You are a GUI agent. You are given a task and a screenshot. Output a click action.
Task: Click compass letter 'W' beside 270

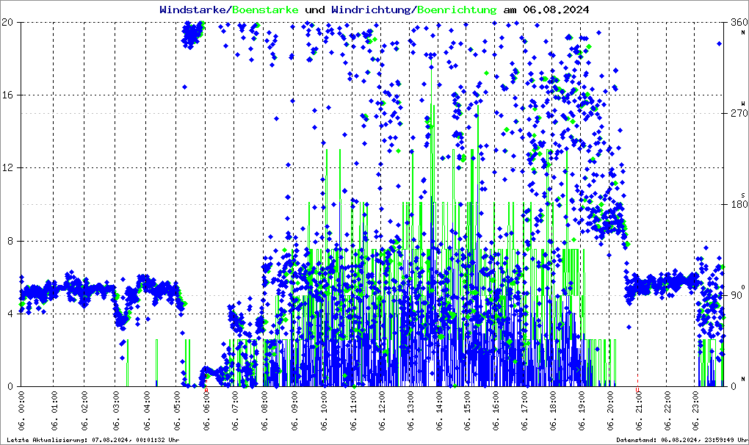coord(743,103)
